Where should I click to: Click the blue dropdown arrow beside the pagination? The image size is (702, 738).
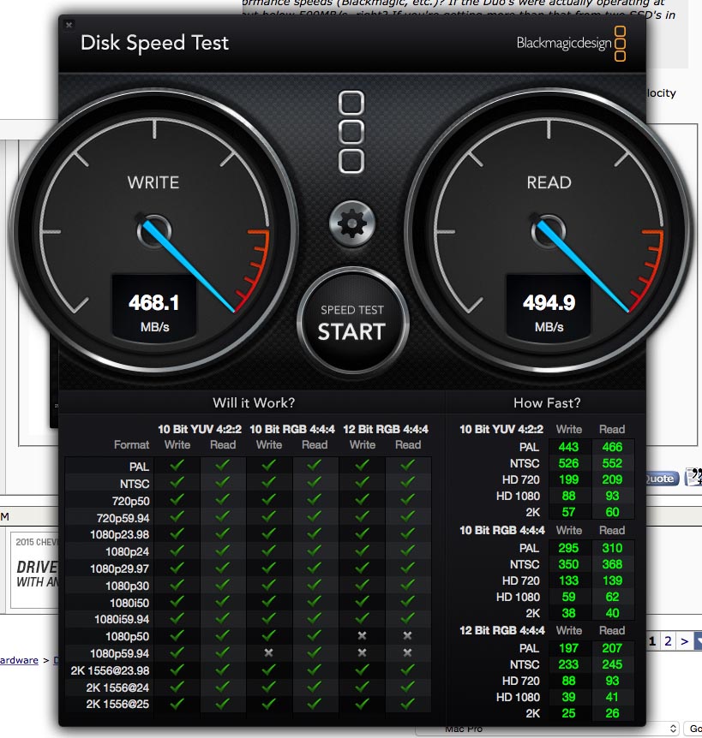[698, 640]
